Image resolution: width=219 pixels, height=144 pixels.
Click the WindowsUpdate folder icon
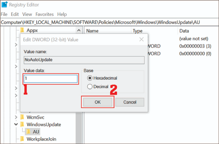coord(22,125)
